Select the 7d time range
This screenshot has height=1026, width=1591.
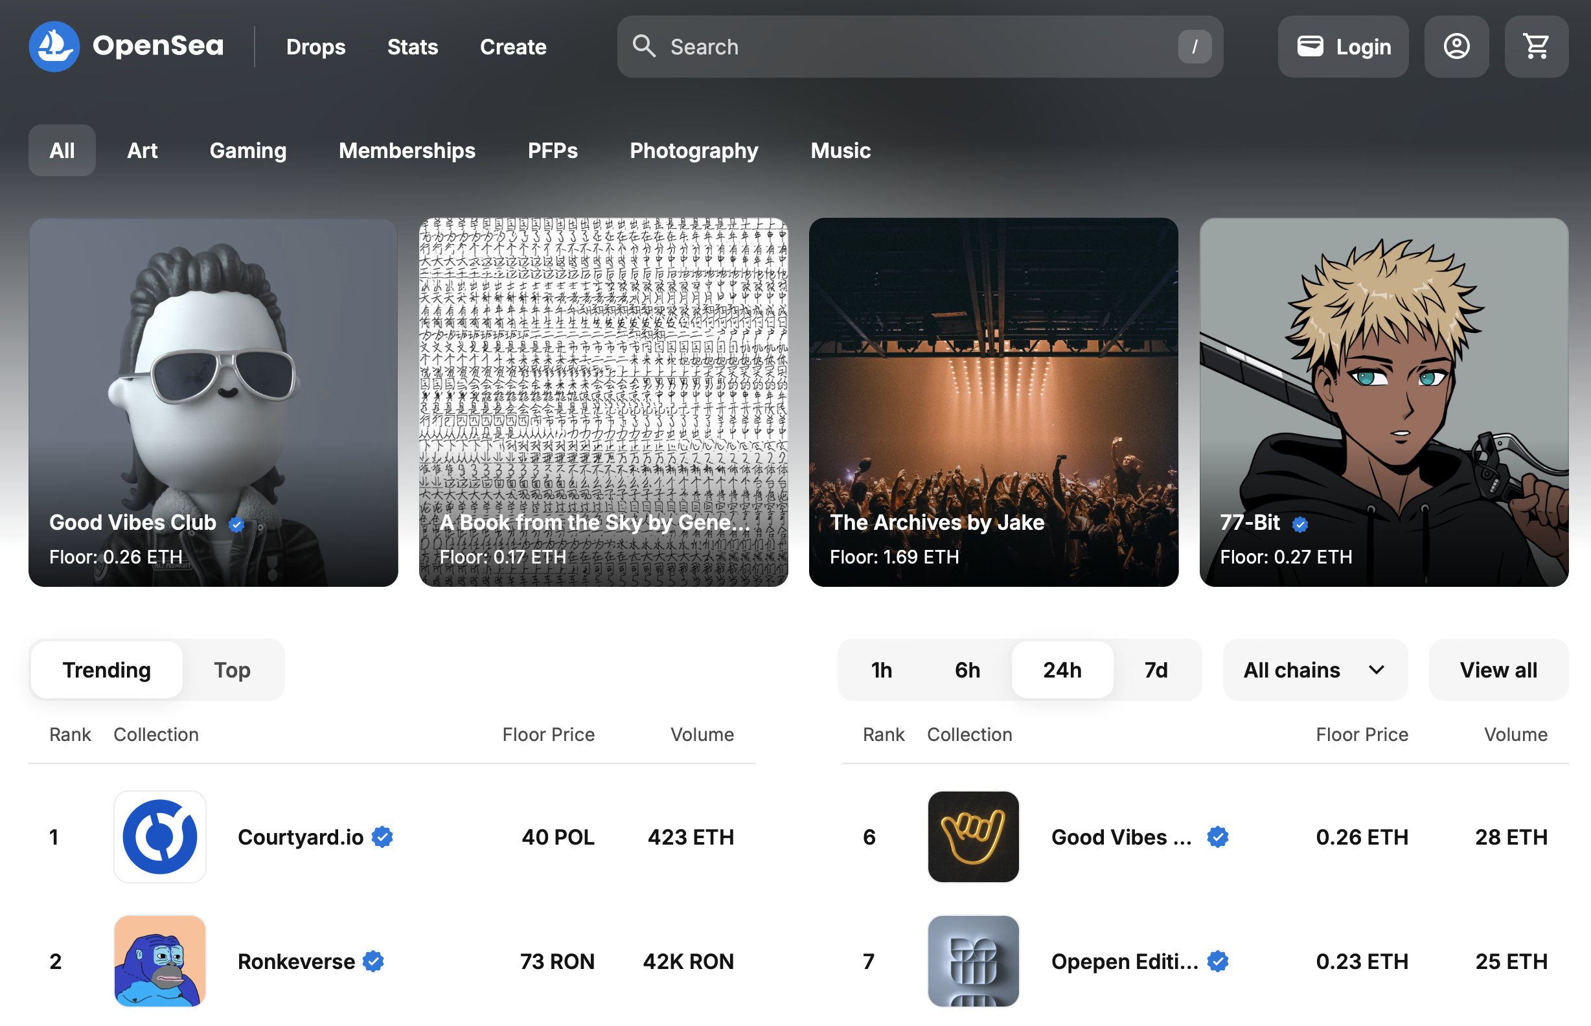[1156, 670]
